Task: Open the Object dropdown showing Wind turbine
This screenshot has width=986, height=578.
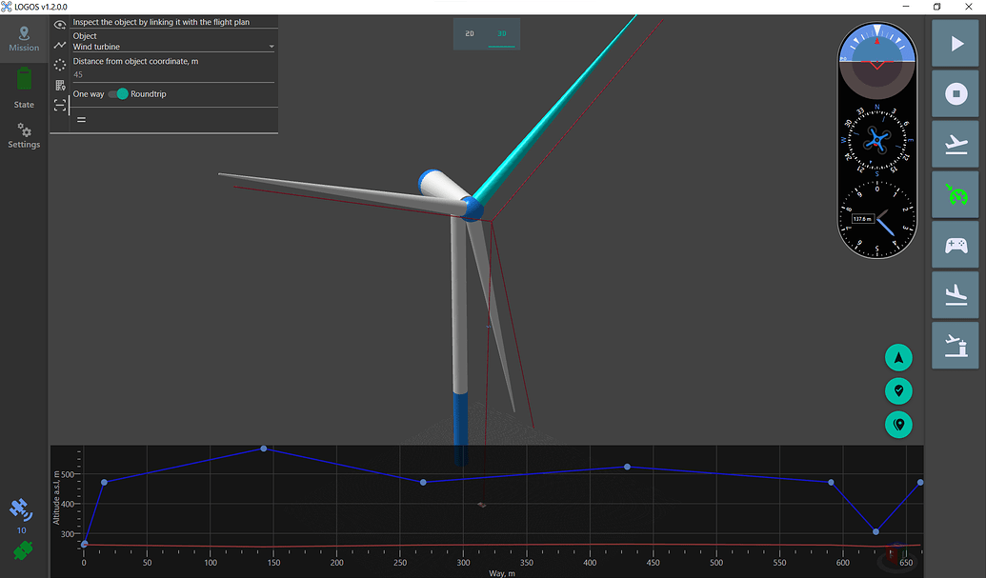Action: [x=171, y=47]
